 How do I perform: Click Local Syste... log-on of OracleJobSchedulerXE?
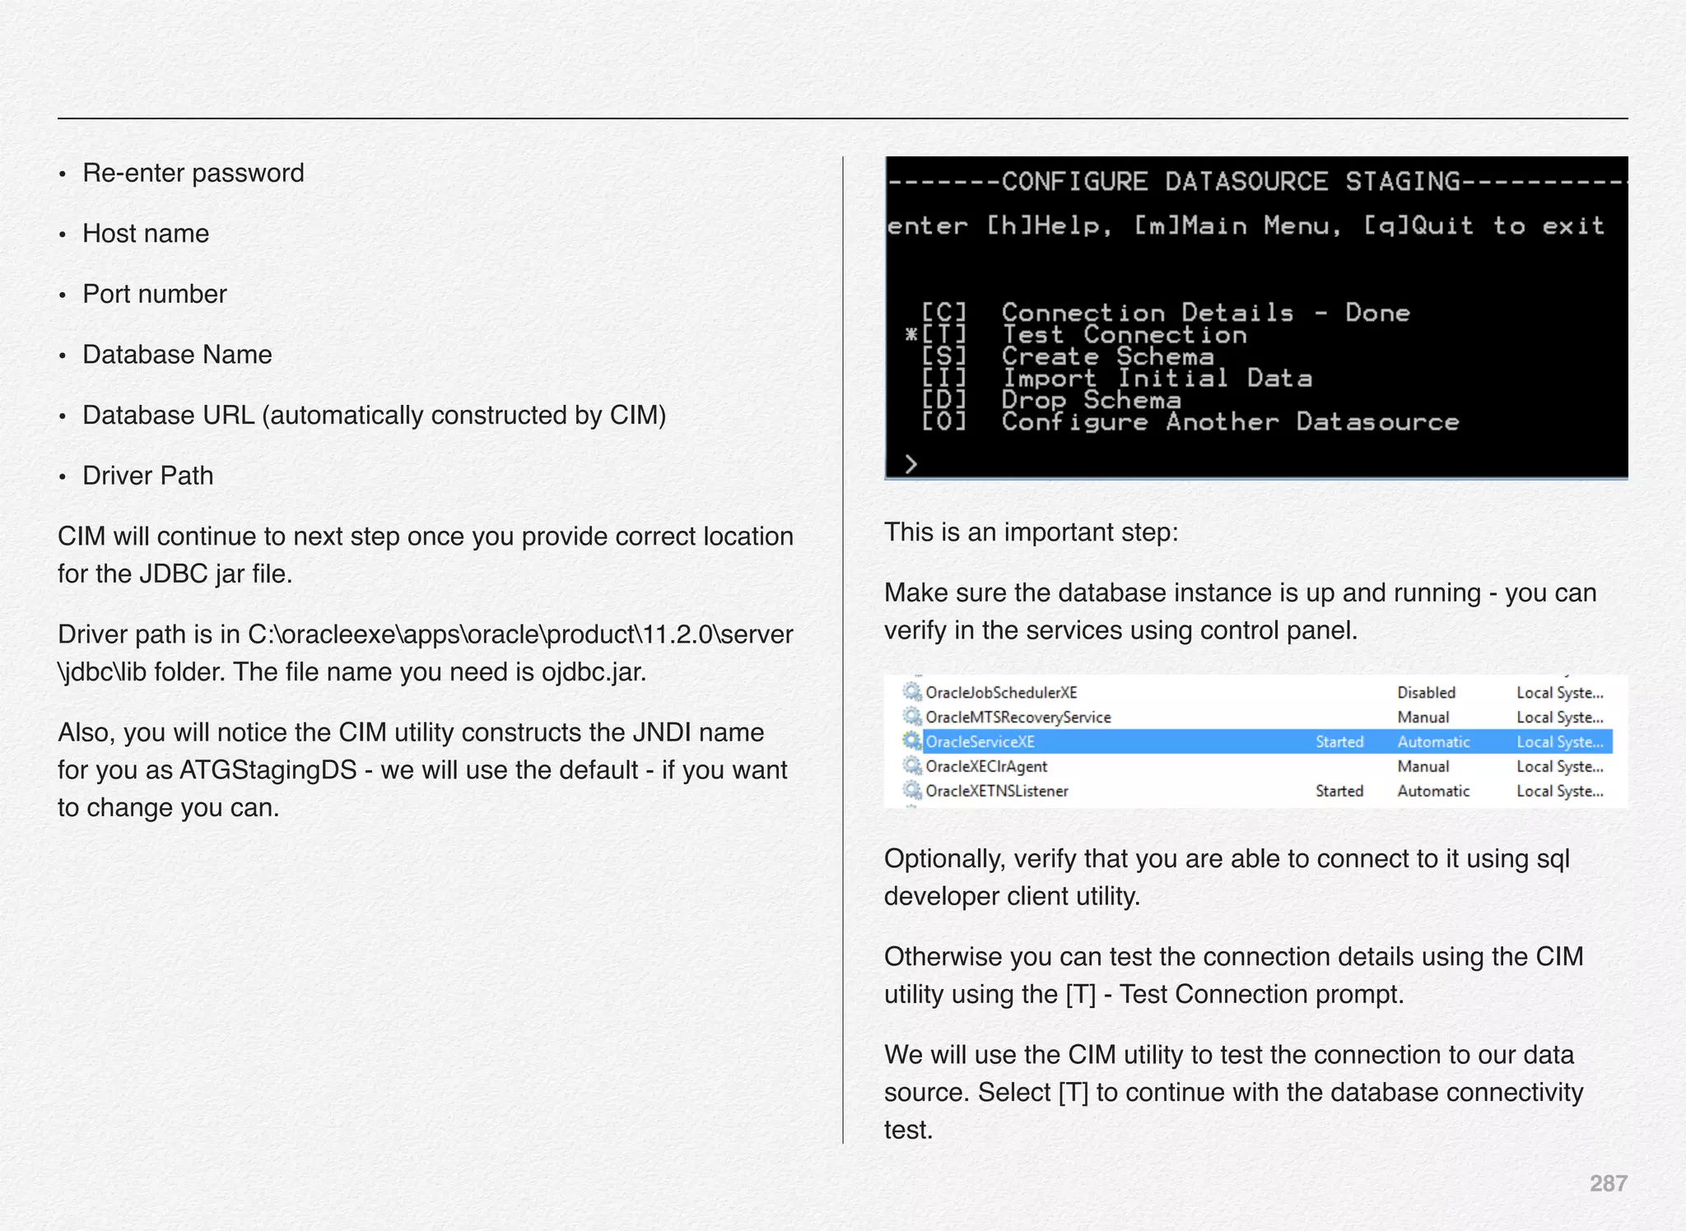pyautogui.click(x=1560, y=693)
